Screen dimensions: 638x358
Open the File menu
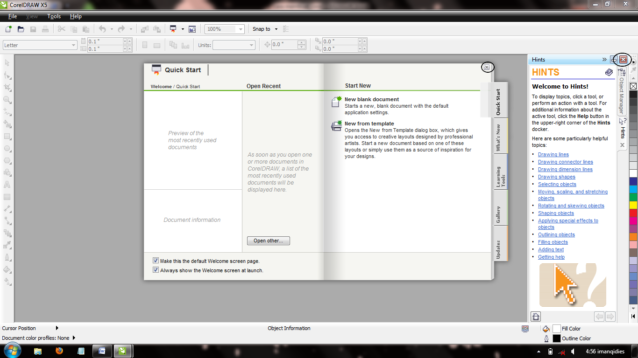click(x=13, y=16)
